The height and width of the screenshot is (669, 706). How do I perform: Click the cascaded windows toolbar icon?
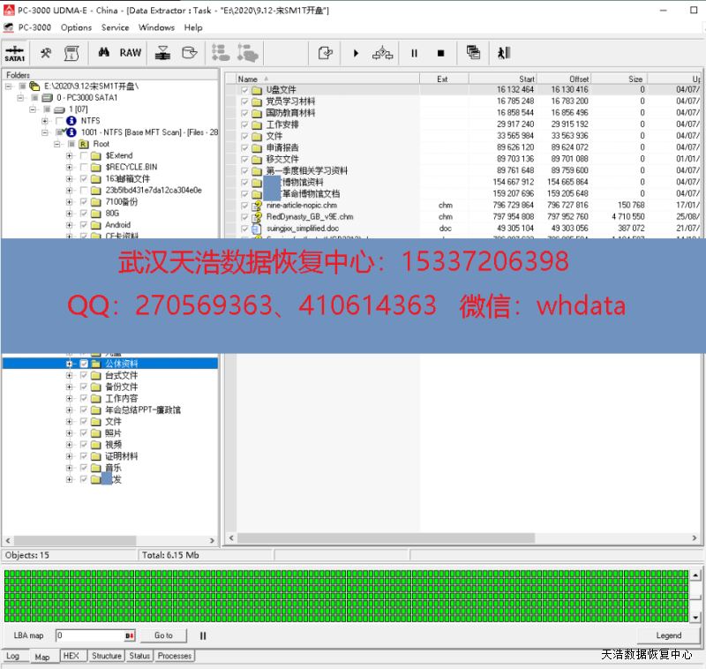pyautogui.click(x=473, y=53)
